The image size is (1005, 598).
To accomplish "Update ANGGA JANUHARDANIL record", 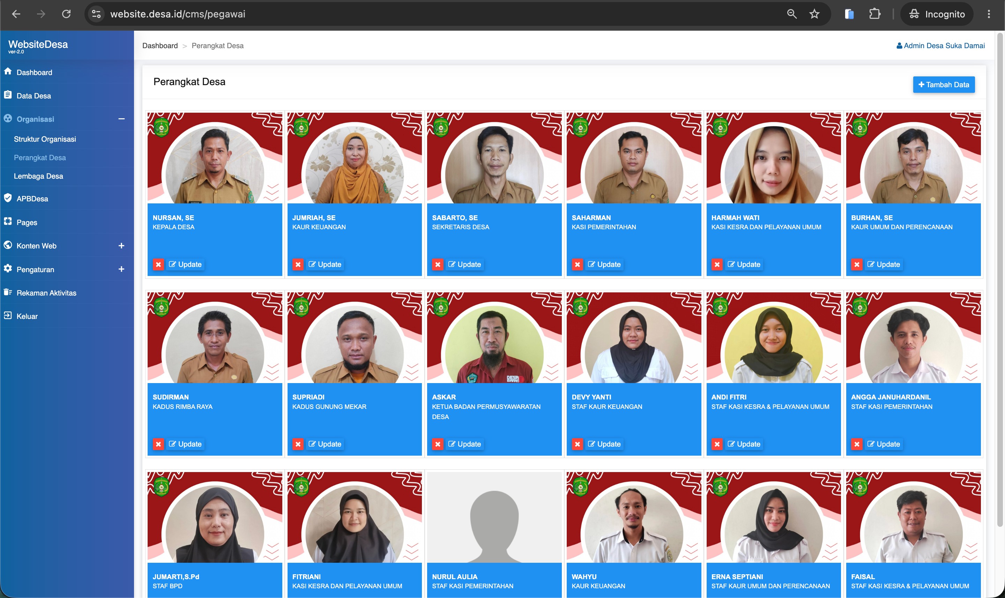I will [x=883, y=444].
